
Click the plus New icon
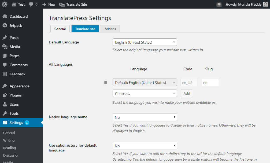44,5
